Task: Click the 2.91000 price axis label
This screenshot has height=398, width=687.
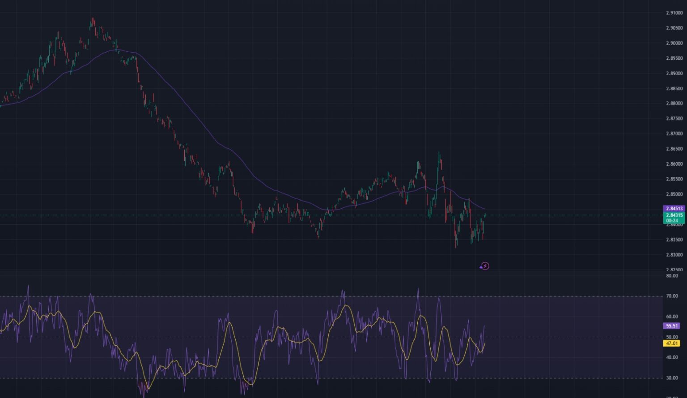Action: tap(674, 13)
